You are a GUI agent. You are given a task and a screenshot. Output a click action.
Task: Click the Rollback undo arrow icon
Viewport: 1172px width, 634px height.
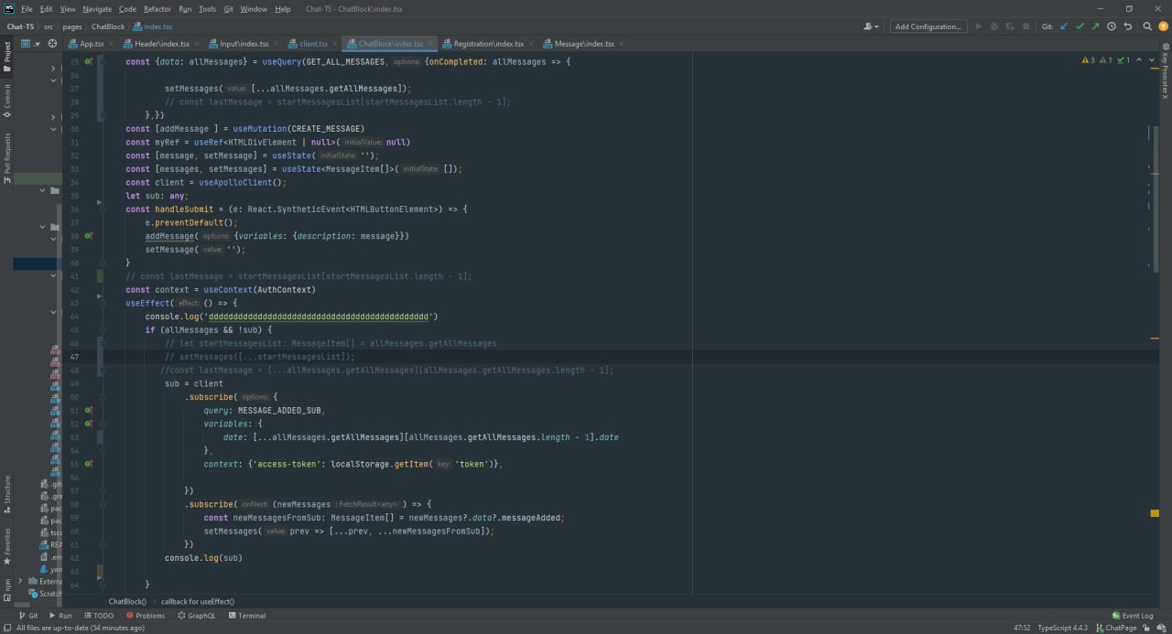pos(1126,27)
